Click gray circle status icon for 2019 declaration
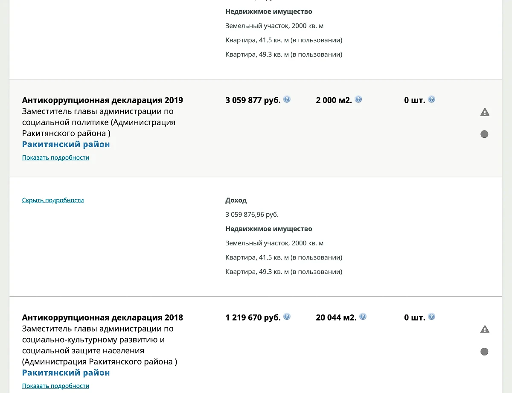 click(484, 134)
